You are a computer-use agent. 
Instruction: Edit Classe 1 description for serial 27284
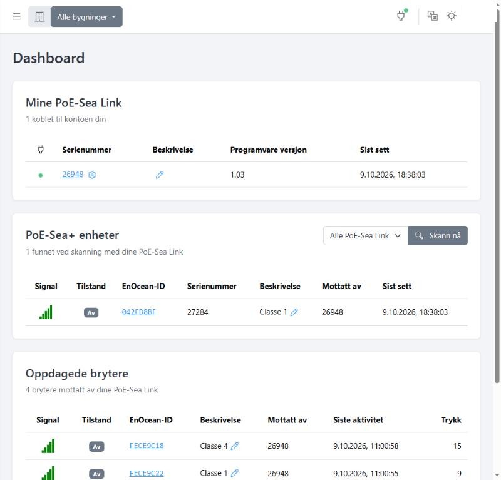[x=294, y=312]
